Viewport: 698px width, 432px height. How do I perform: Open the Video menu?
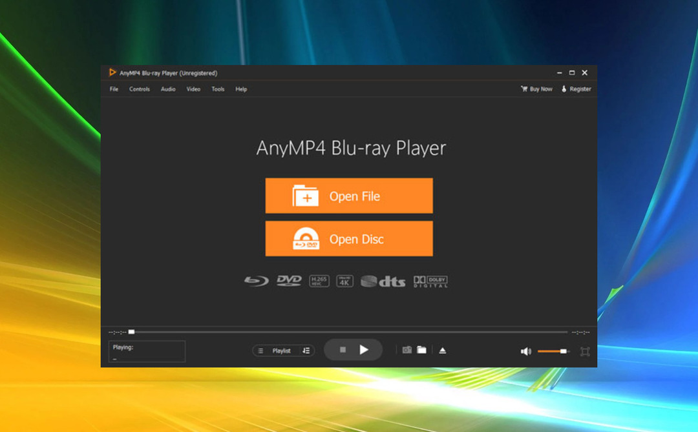193,89
